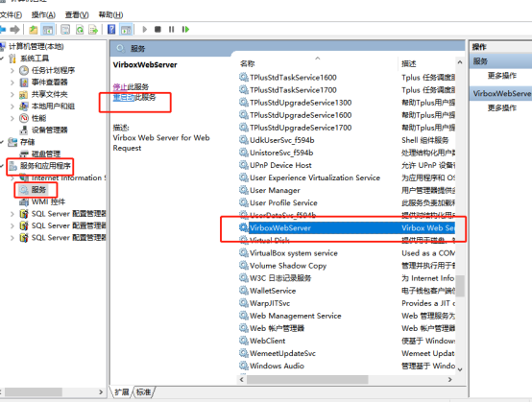
Task: Click gear icon beside WebClient
Action: pos(243,341)
